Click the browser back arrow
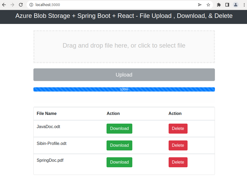This screenshot has width=247, height=177. [4, 5]
